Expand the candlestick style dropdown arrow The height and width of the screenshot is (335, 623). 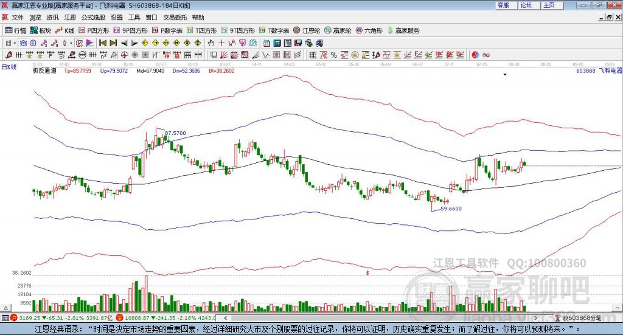coord(71,43)
